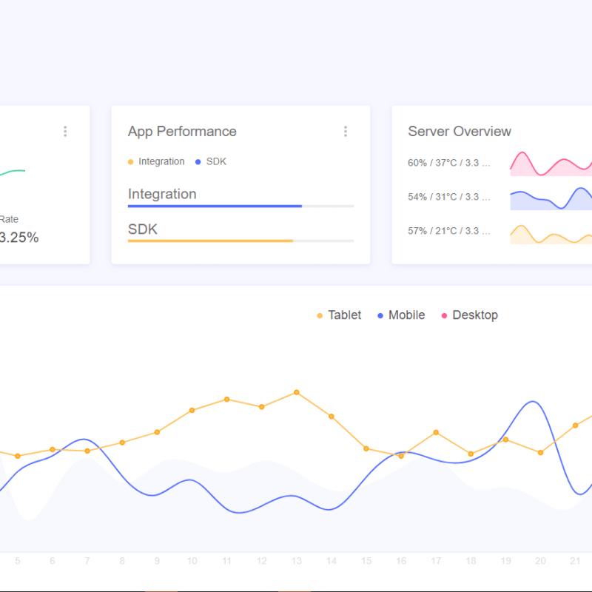Click the blue Mobile legend dot
592x592 pixels.
[x=380, y=315]
